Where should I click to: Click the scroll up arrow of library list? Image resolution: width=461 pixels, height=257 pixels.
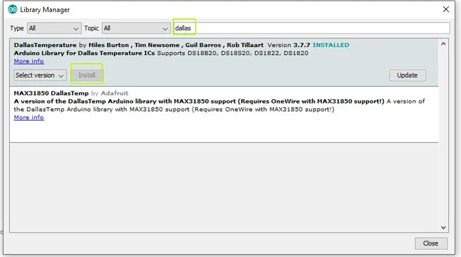tap(443, 44)
